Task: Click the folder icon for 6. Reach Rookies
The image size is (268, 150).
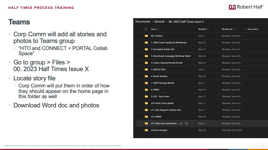Action: 146,76
